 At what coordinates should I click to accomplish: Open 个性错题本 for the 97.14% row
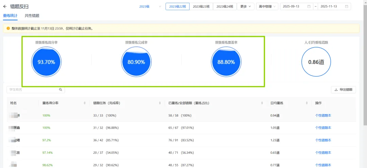tap(323, 153)
